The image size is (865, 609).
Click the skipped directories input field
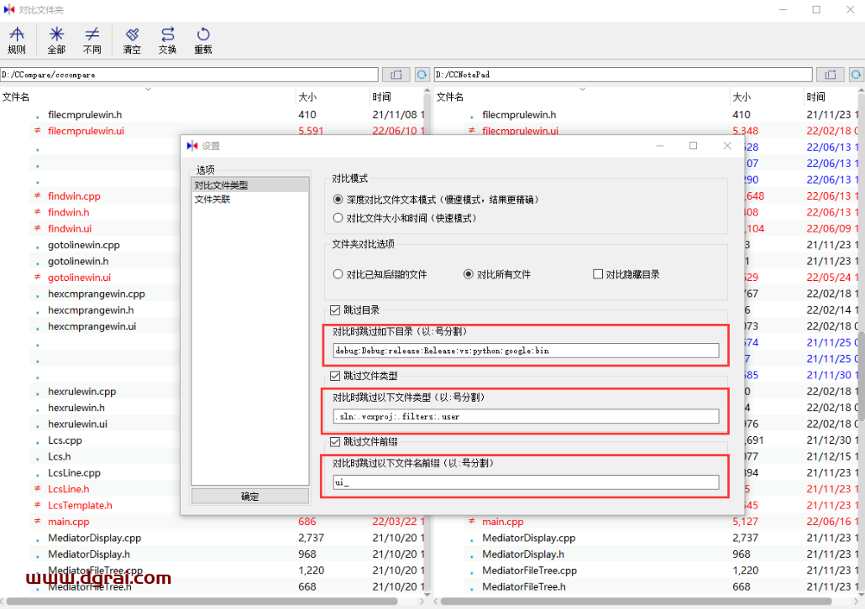click(x=526, y=351)
